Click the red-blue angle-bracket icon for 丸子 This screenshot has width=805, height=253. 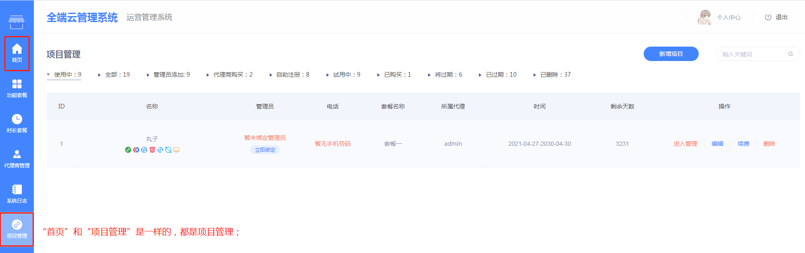click(136, 150)
